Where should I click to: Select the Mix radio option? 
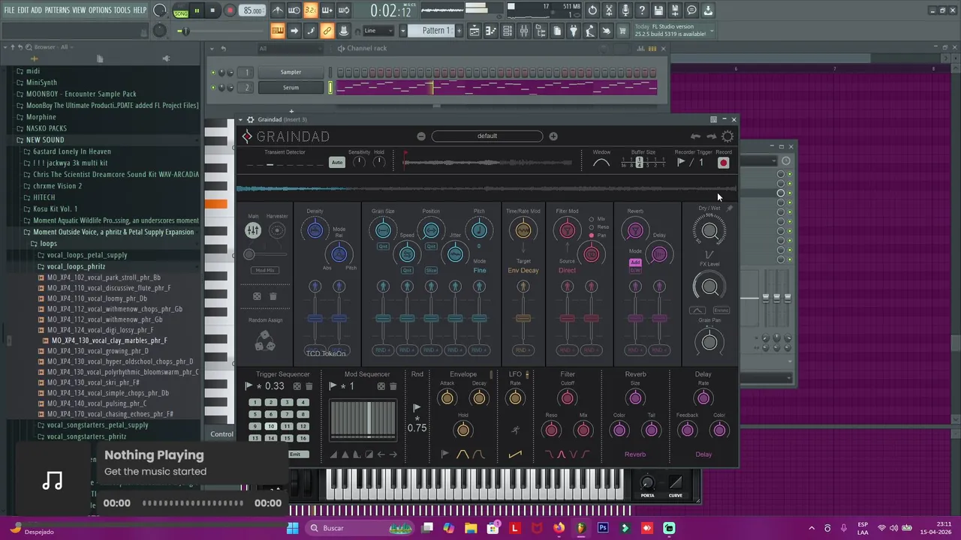pos(592,219)
